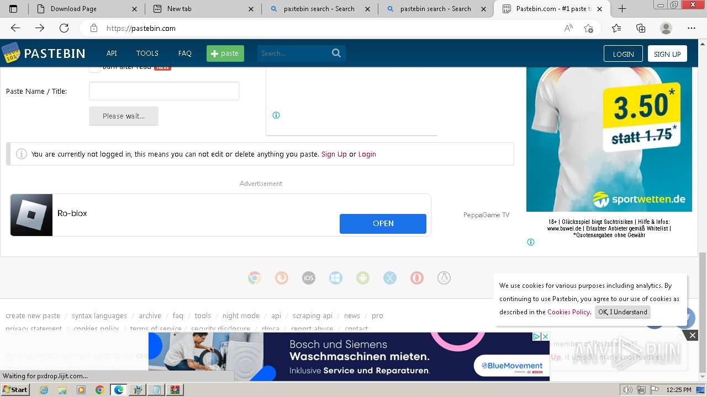707x397 pixels.
Task: Click the Pastebin logo icon
Action: click(10, 53)
